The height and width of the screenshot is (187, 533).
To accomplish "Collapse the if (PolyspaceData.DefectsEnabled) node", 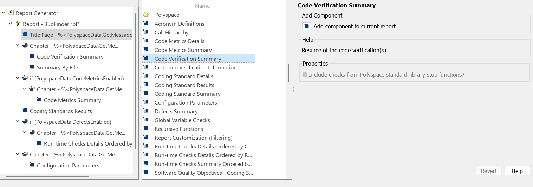I will 18,122.
